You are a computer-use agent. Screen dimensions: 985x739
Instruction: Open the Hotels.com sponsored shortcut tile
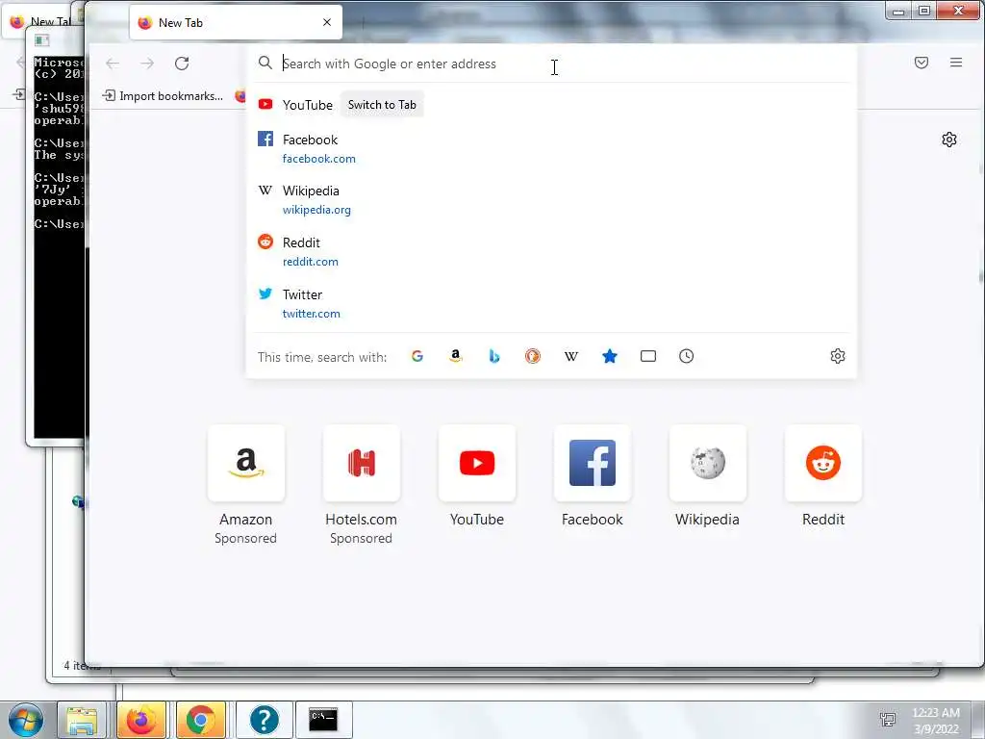[x=362, y=463]
